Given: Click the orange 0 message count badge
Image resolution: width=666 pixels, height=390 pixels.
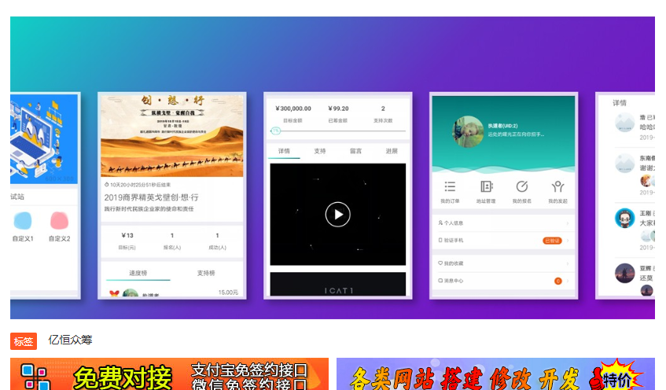Looking at the screenshot, I should click(558, 281).
